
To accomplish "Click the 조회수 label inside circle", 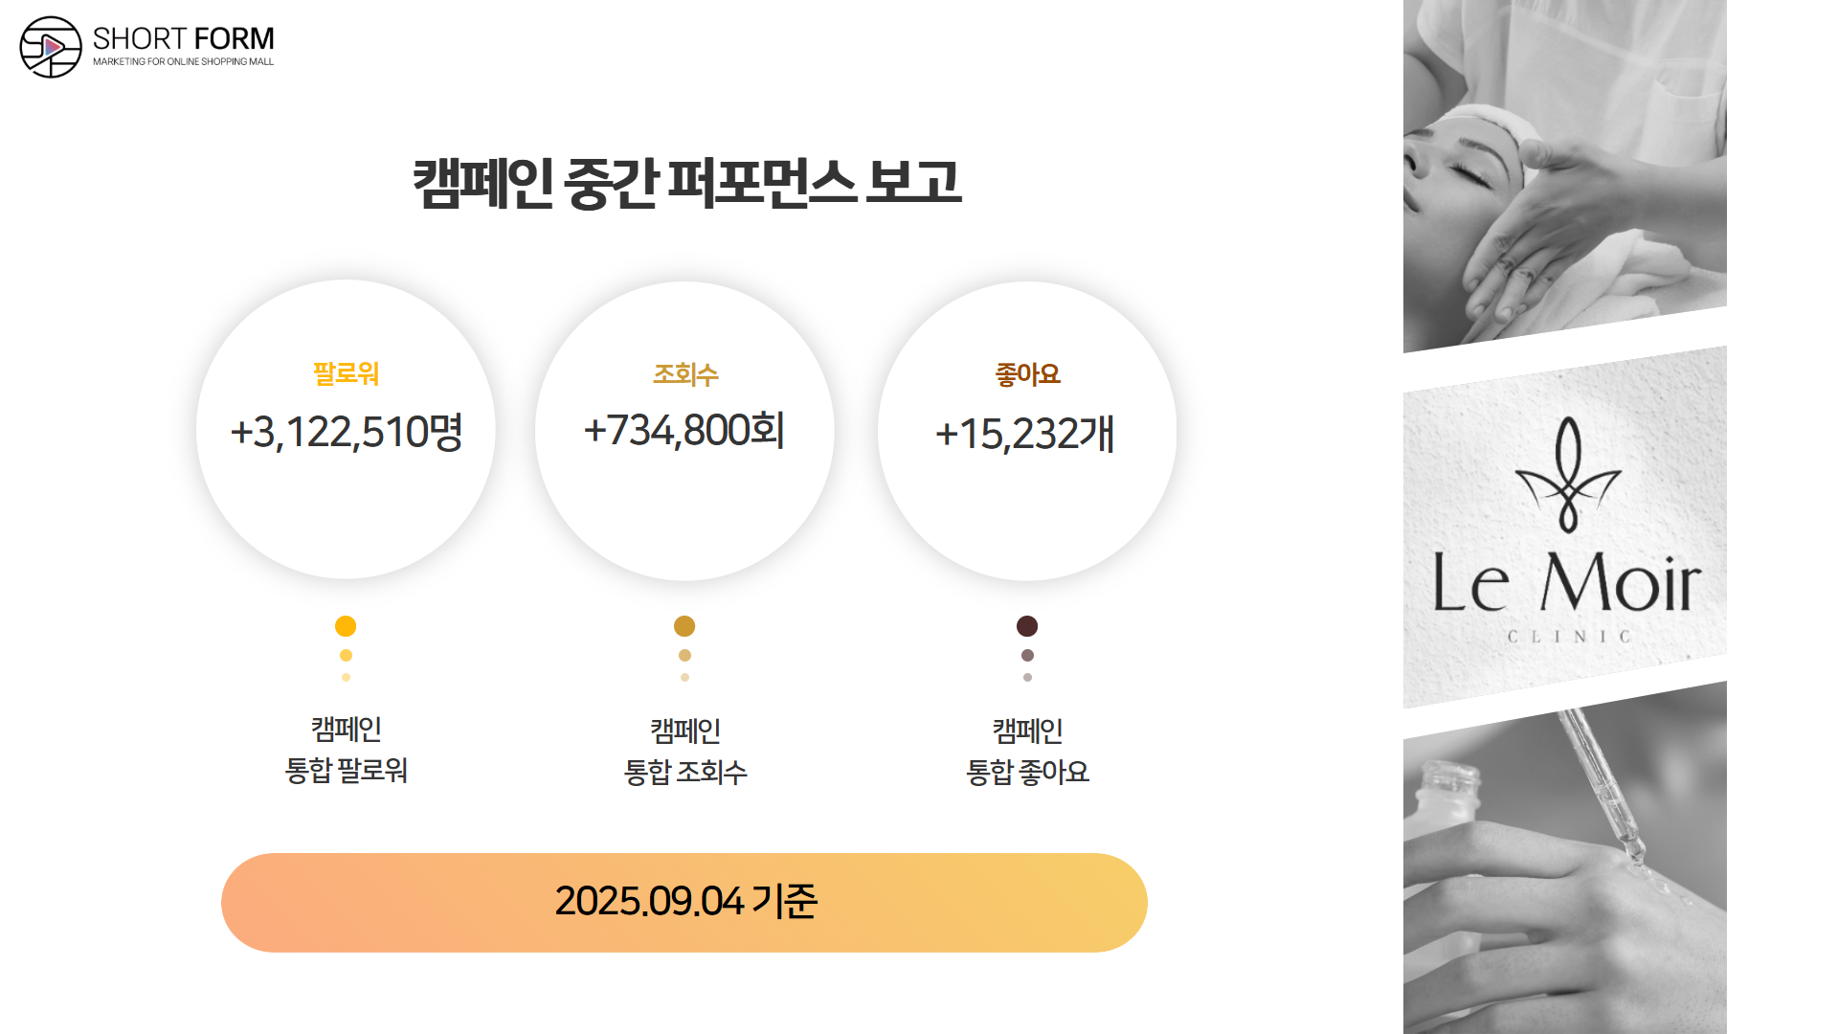I will (x=685, y=373).
